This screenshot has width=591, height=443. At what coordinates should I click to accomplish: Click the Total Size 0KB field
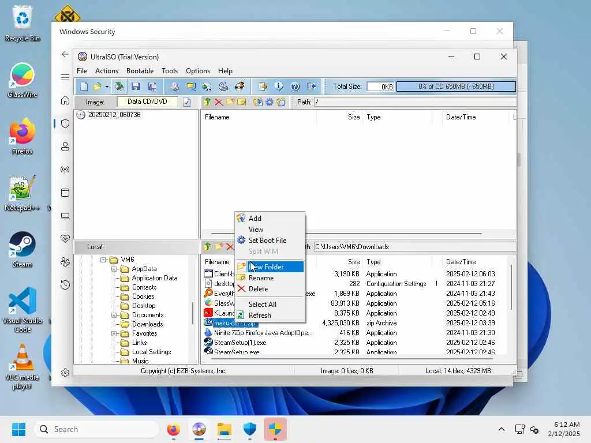pyautogui.click(x=381, y=87)
